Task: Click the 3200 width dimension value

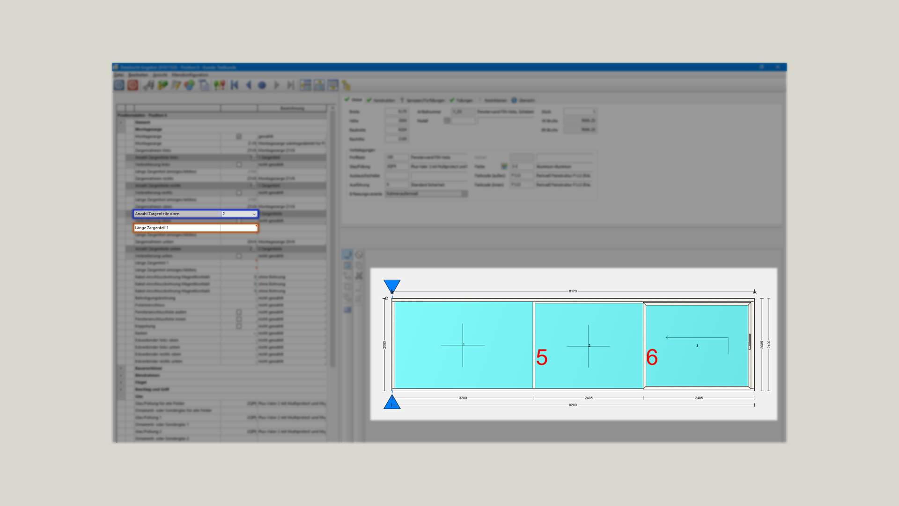Action: pos(463,398)
